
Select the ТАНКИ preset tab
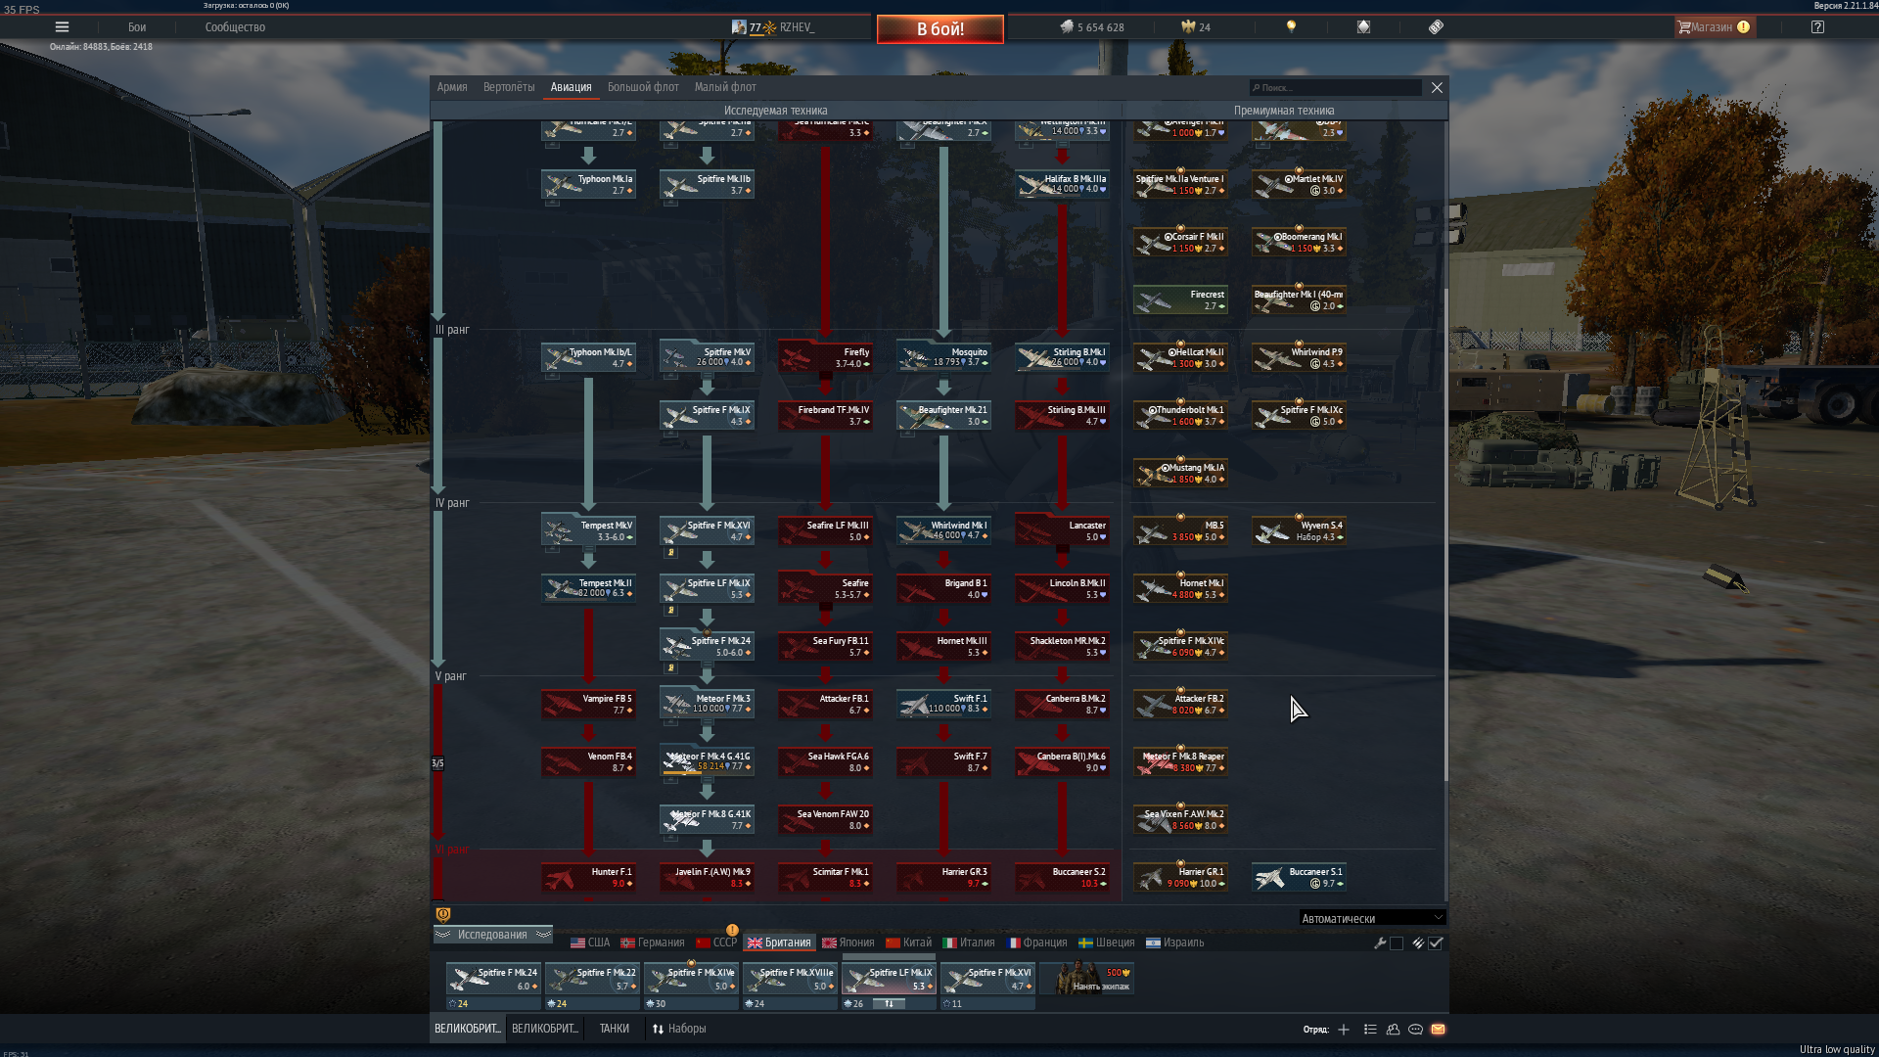(615, 1029)
